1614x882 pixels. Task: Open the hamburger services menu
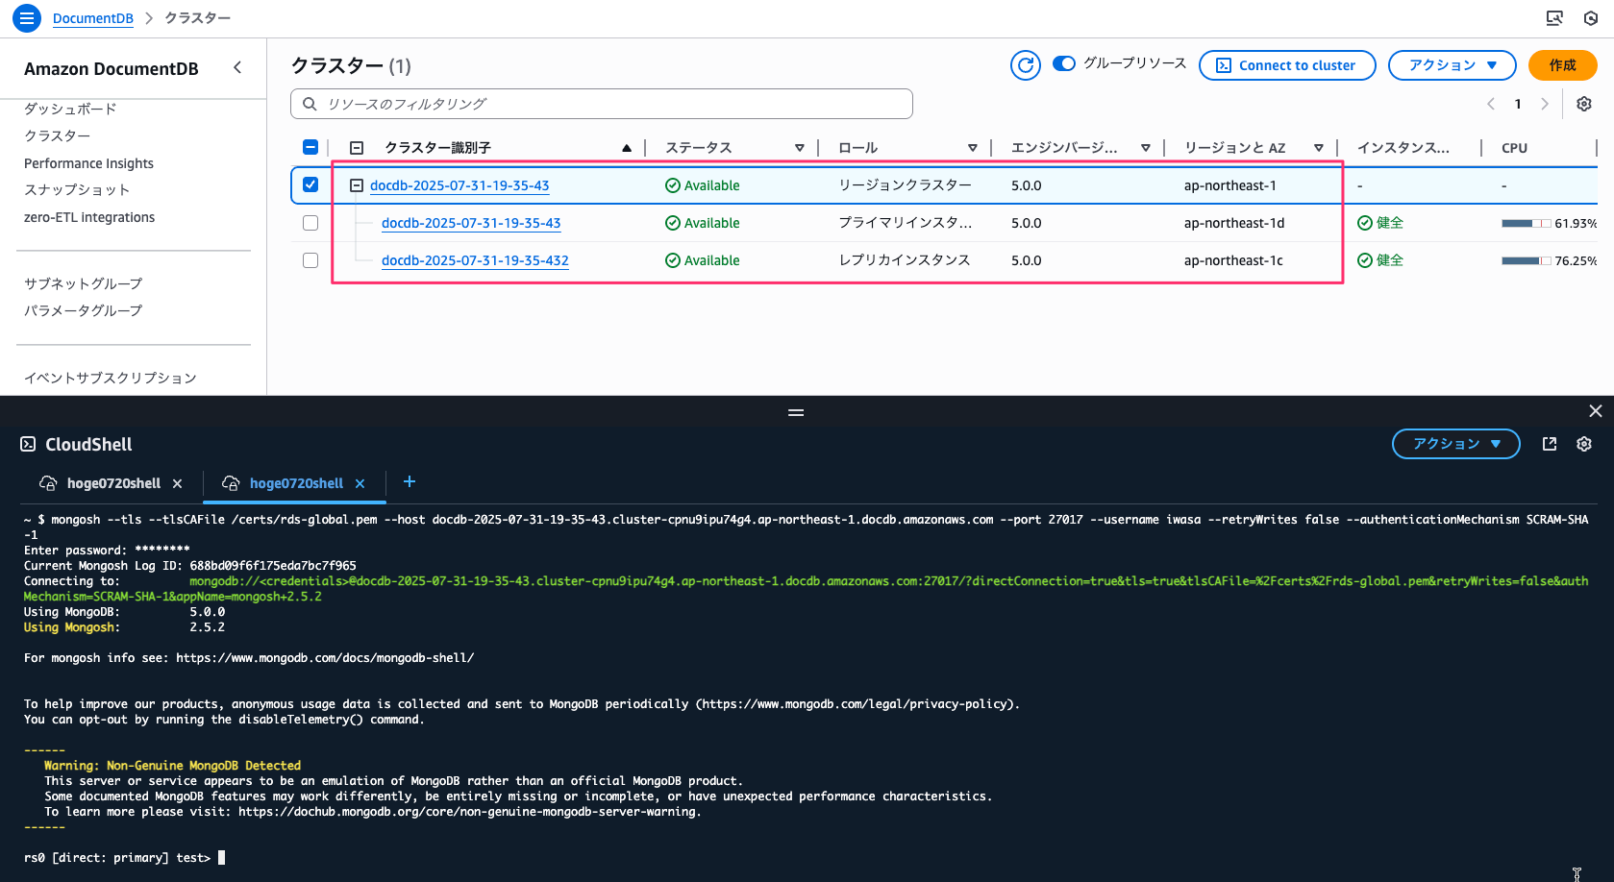pyautogui.click(x=26, y=17)
